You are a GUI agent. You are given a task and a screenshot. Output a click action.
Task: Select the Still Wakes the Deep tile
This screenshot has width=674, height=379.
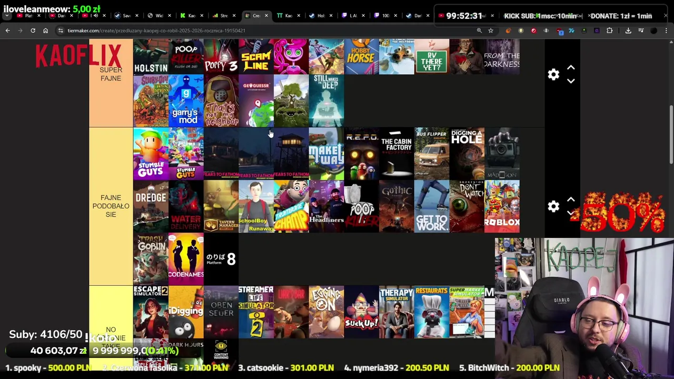326,101
